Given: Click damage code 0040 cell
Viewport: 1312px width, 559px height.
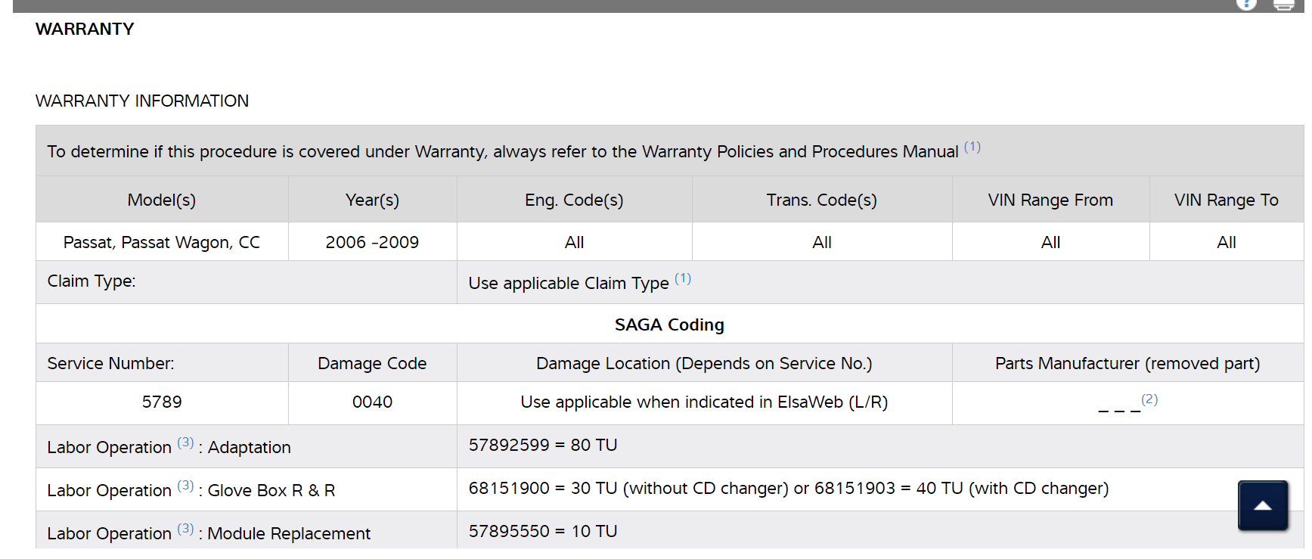Looking at the screenshot, I should pos(372,402).
